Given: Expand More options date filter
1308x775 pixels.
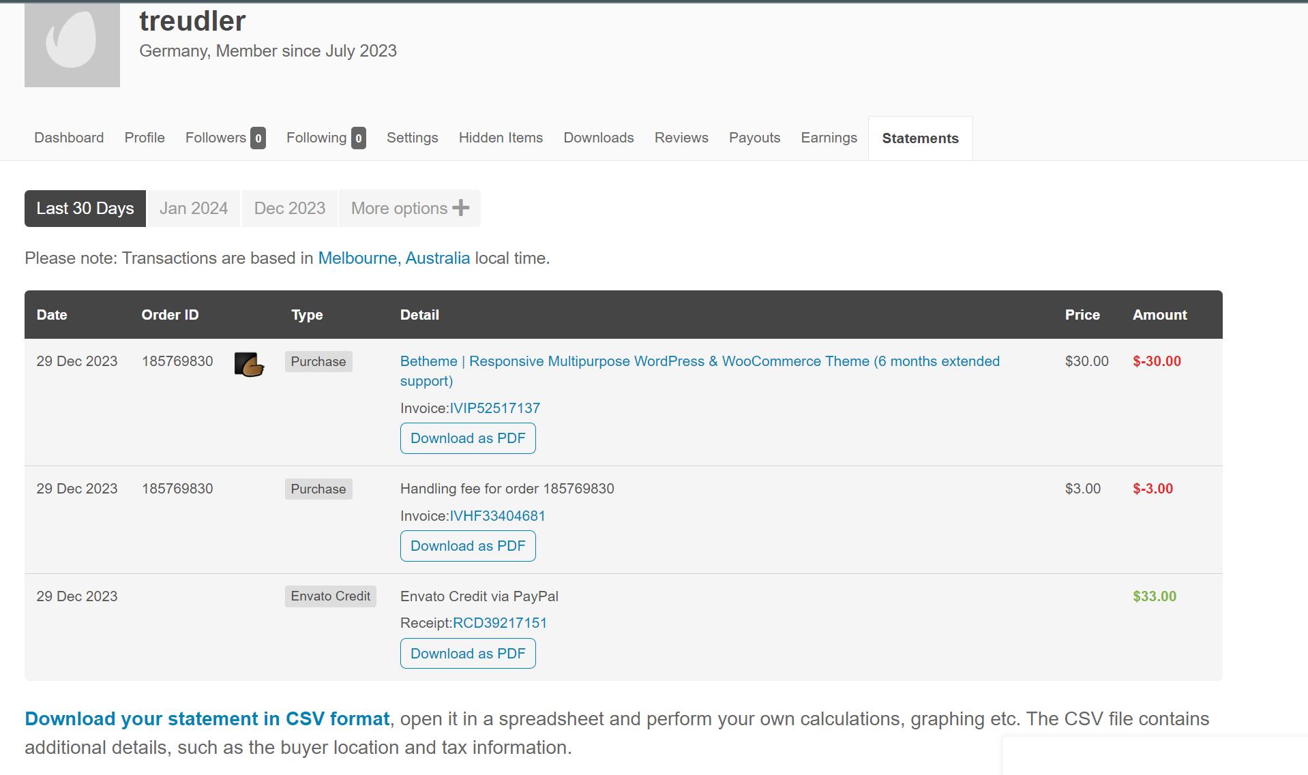Looking at the screenshot, I should point(410,208).
